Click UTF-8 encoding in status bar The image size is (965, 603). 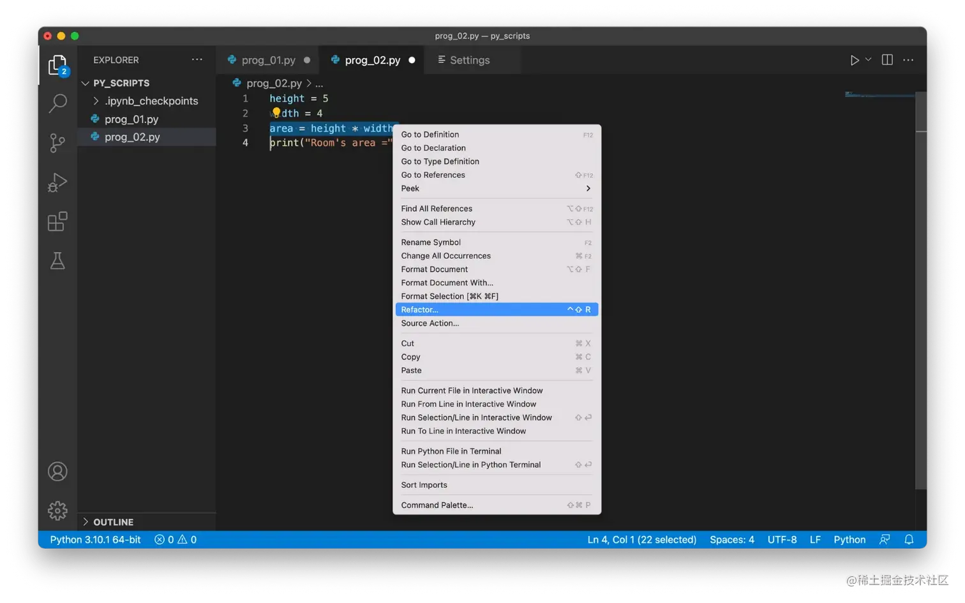[x=782, y=540]
